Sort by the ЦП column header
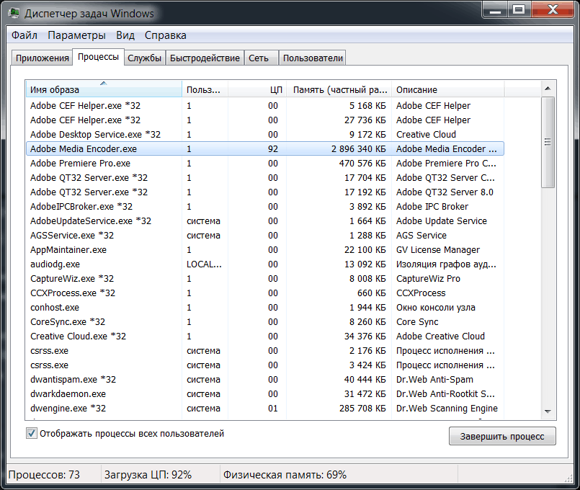This screenshot has height=490, width=580. (257, 89)
